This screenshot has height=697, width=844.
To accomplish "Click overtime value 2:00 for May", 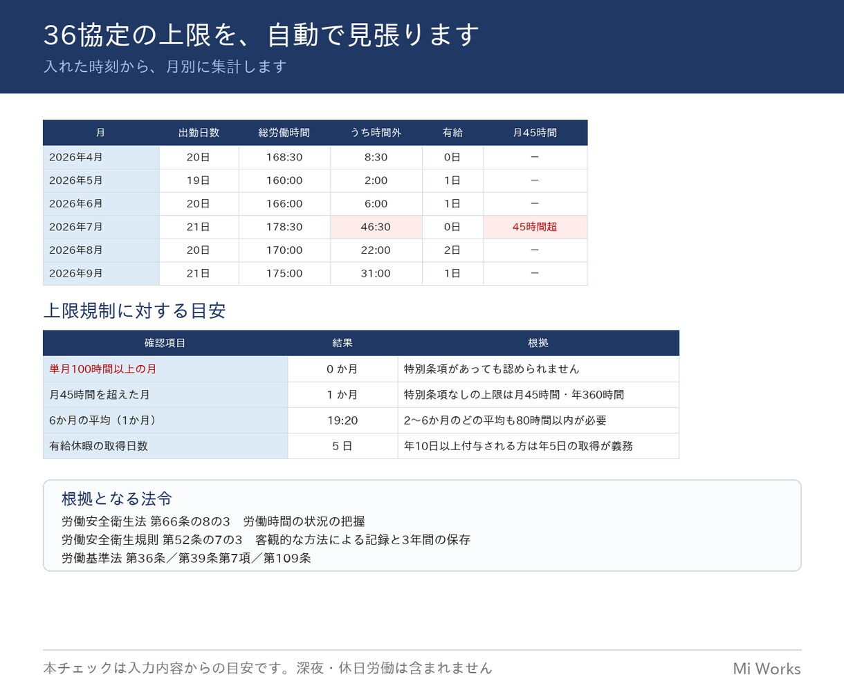I will click(x=376, y=180).
